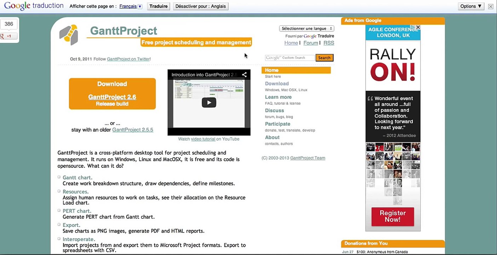Select Home in the side navigation menu
Viewport: 497px width, 255px height.
click(x=272, y=70)
